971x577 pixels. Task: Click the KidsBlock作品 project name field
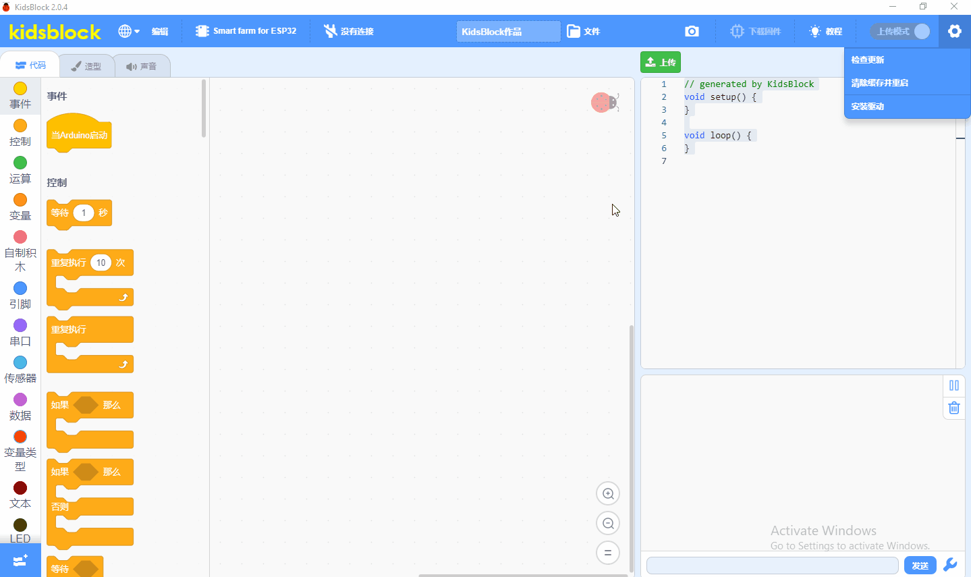509,31
